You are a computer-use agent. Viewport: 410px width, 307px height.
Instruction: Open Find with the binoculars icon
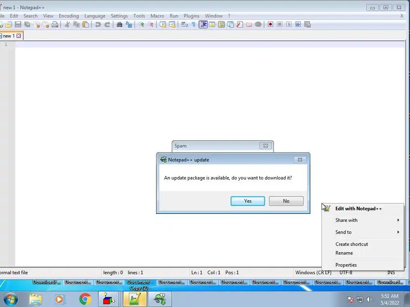coord(119,24)
